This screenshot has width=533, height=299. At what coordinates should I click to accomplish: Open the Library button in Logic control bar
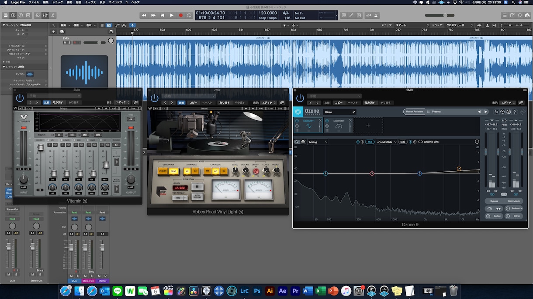[6, 15]
